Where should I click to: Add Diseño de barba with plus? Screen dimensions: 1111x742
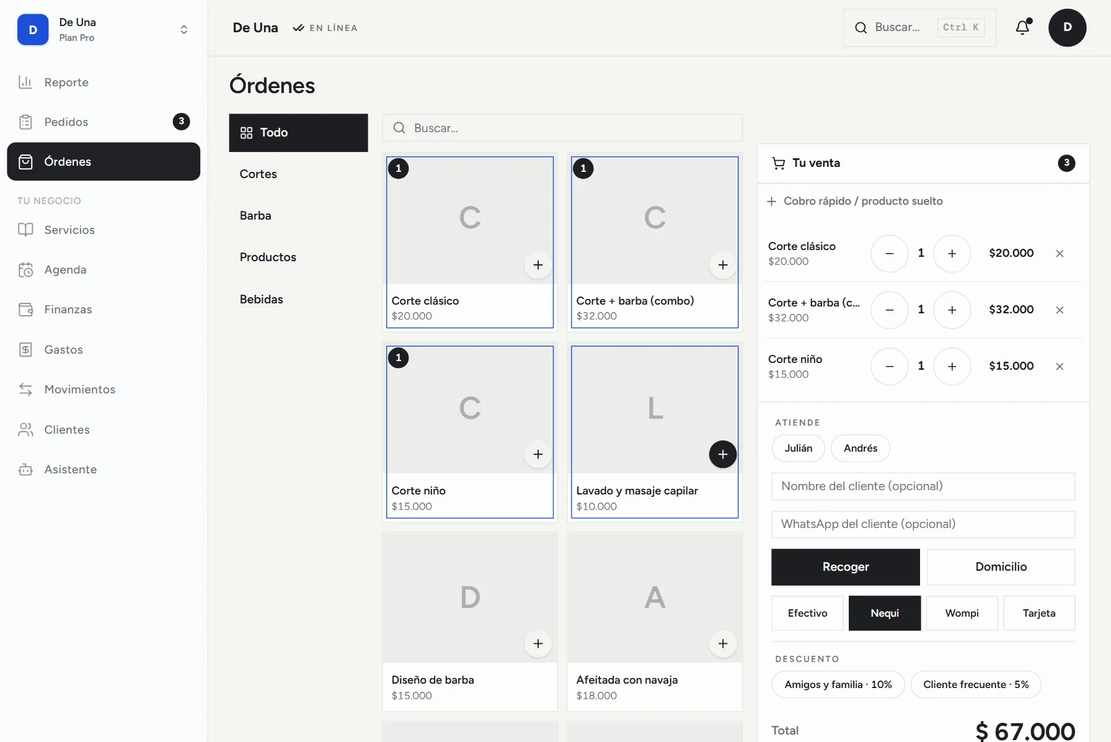tap(538, 643)
